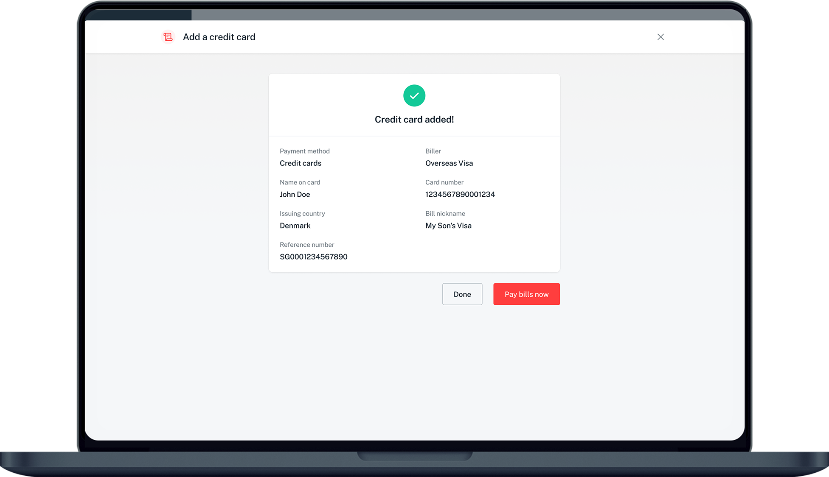829x477 pixels.
Task: Click the 'Issuing country' label
Action: coord(302,214)
